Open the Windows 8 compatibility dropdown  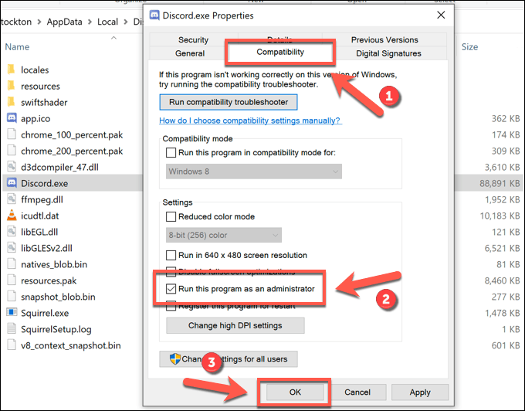click(254, 171)
